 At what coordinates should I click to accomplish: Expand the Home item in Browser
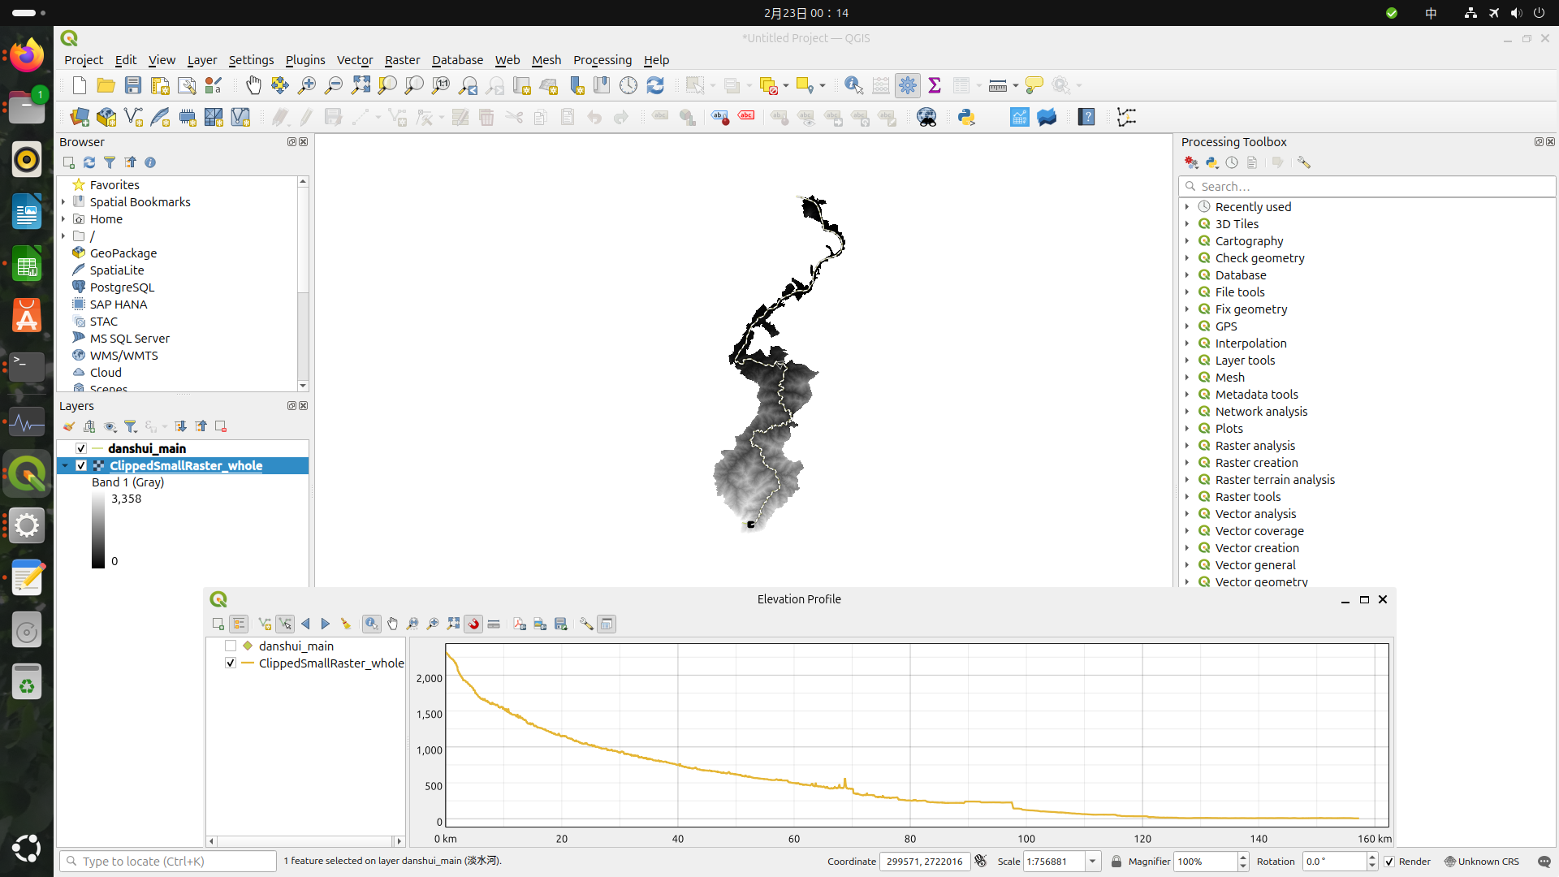63,219
